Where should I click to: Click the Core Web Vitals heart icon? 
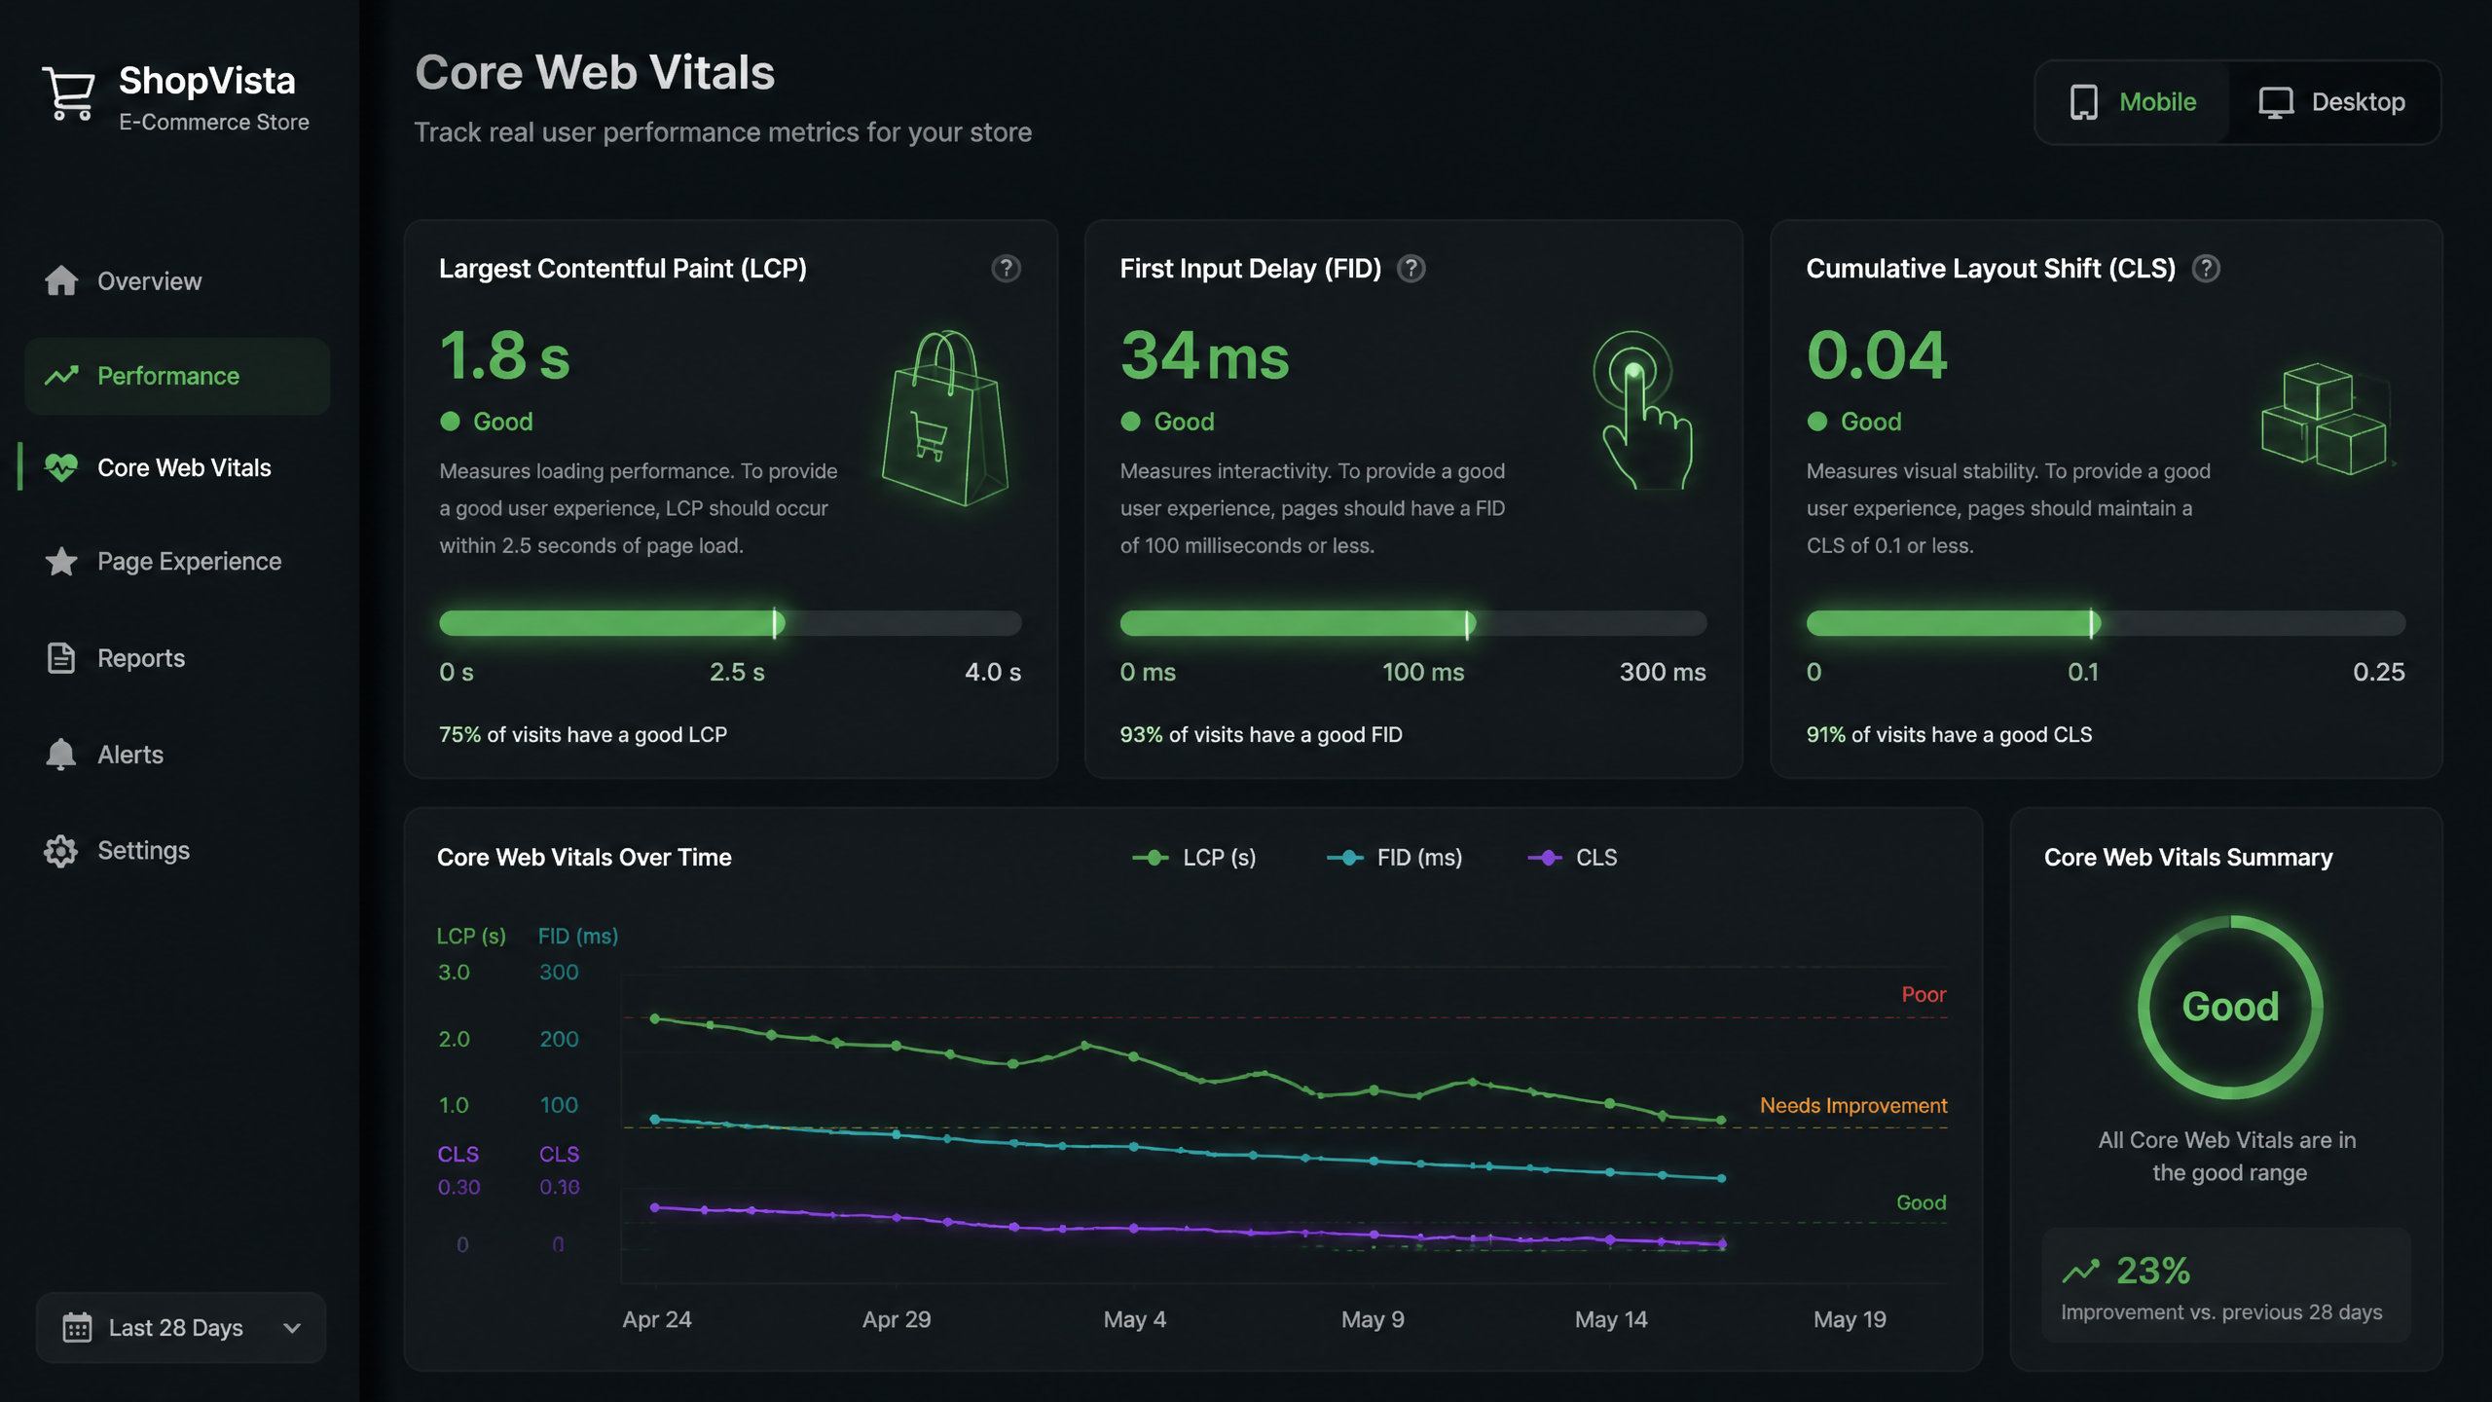61,468
